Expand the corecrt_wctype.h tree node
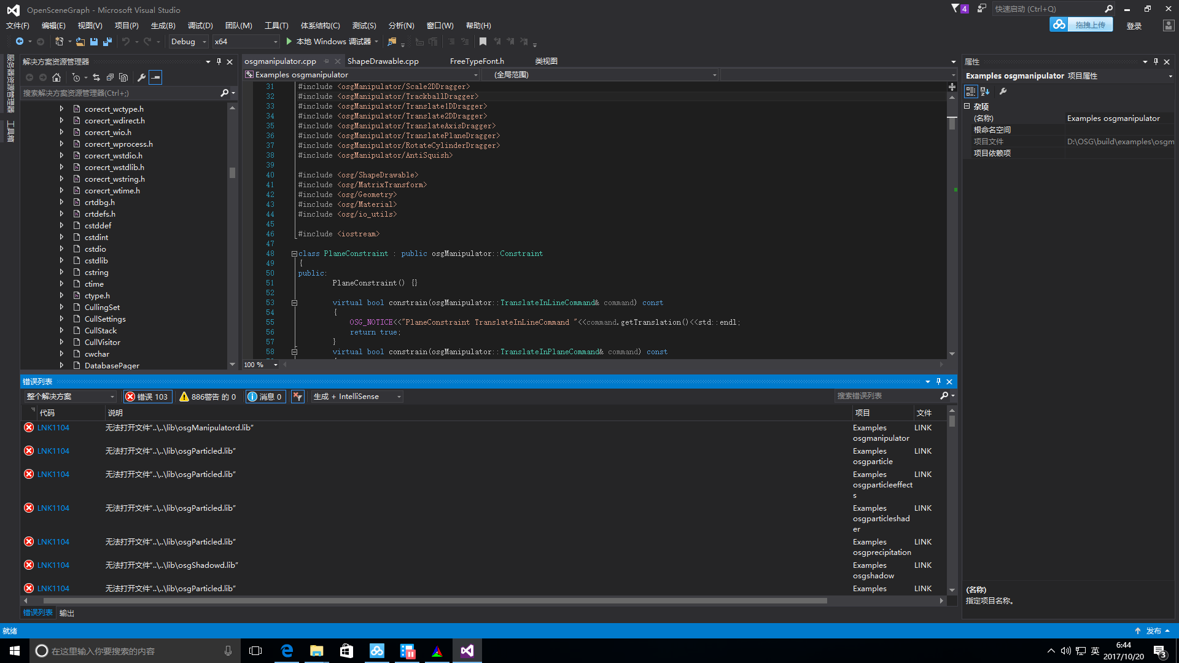The height and width of the screenshot is (663, 1179). pyautogui.click(x=61, y=109)
